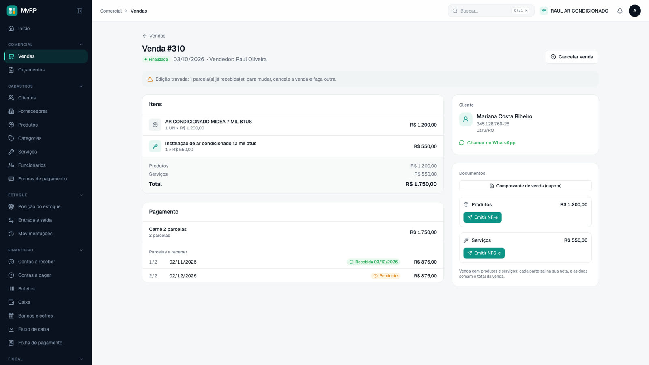This screenshot has height=365, width=649.
Task: Go back using arrow next to Vendas
Action: click(x=144, y=36)
